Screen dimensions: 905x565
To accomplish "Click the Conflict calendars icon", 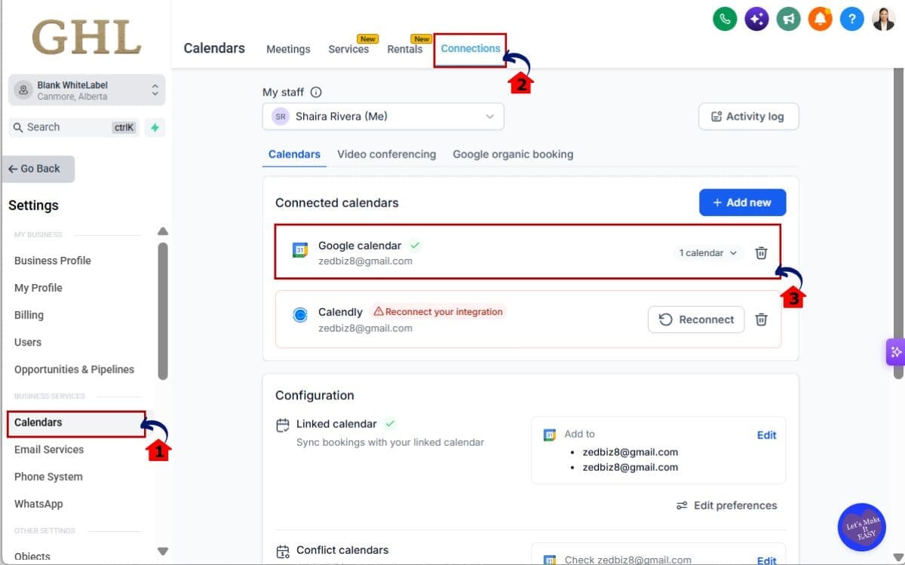I will [x=282, y=551].
